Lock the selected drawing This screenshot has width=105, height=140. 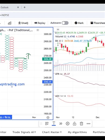point(75,124)
